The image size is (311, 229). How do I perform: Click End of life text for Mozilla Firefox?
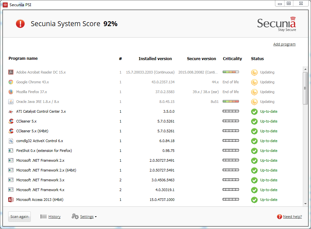click(231, 92)
